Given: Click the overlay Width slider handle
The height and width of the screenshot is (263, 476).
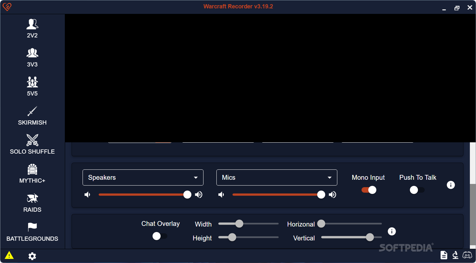Looking at the screenshot, I should coord(239,224).
